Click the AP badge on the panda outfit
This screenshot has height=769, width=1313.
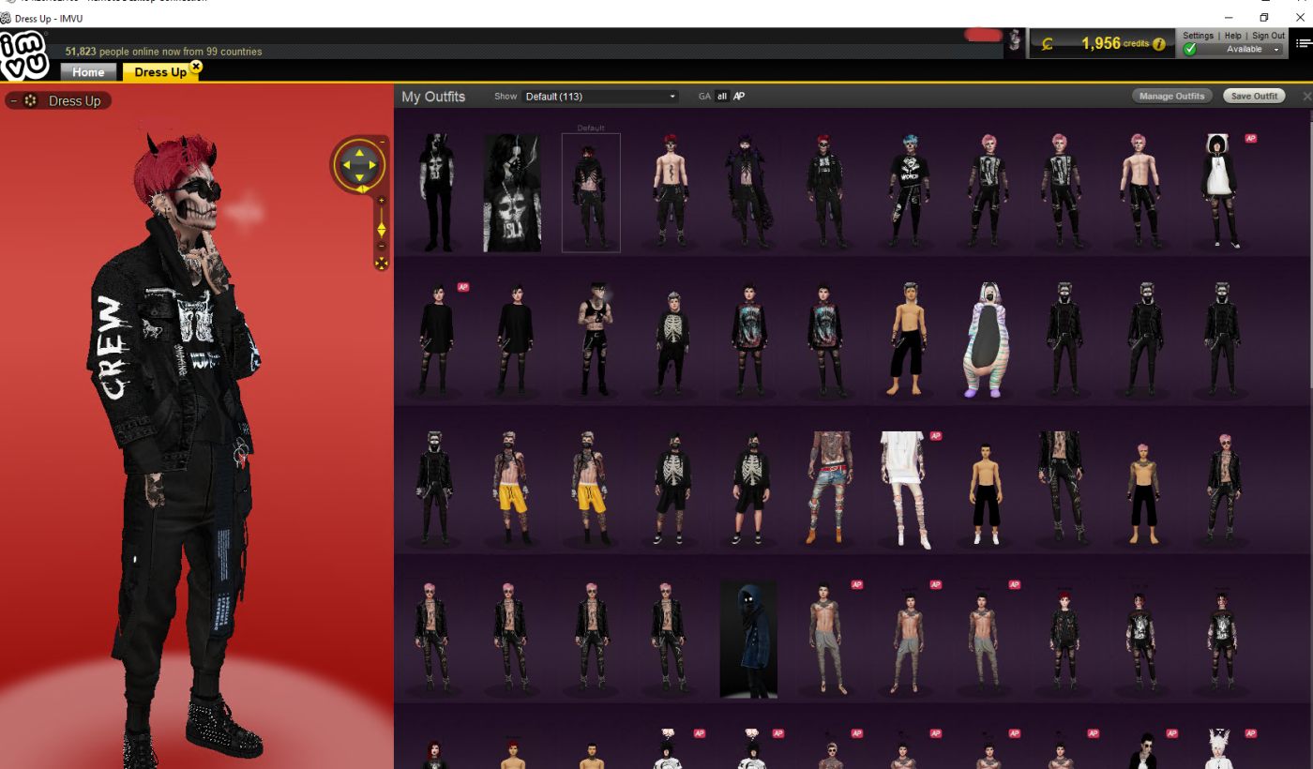(1250, 138)
